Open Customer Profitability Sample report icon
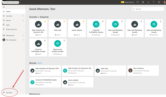 click(x=38, y=44)
